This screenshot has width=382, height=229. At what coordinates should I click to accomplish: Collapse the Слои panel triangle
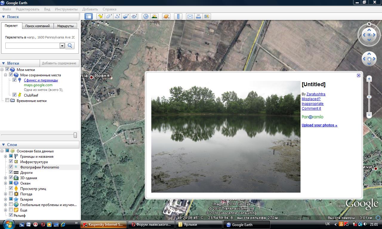pyautogui.click(x=4, y=145)
